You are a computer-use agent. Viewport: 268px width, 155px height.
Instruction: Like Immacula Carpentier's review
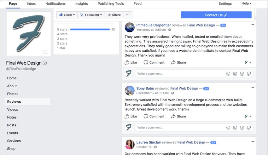[131, 62]
